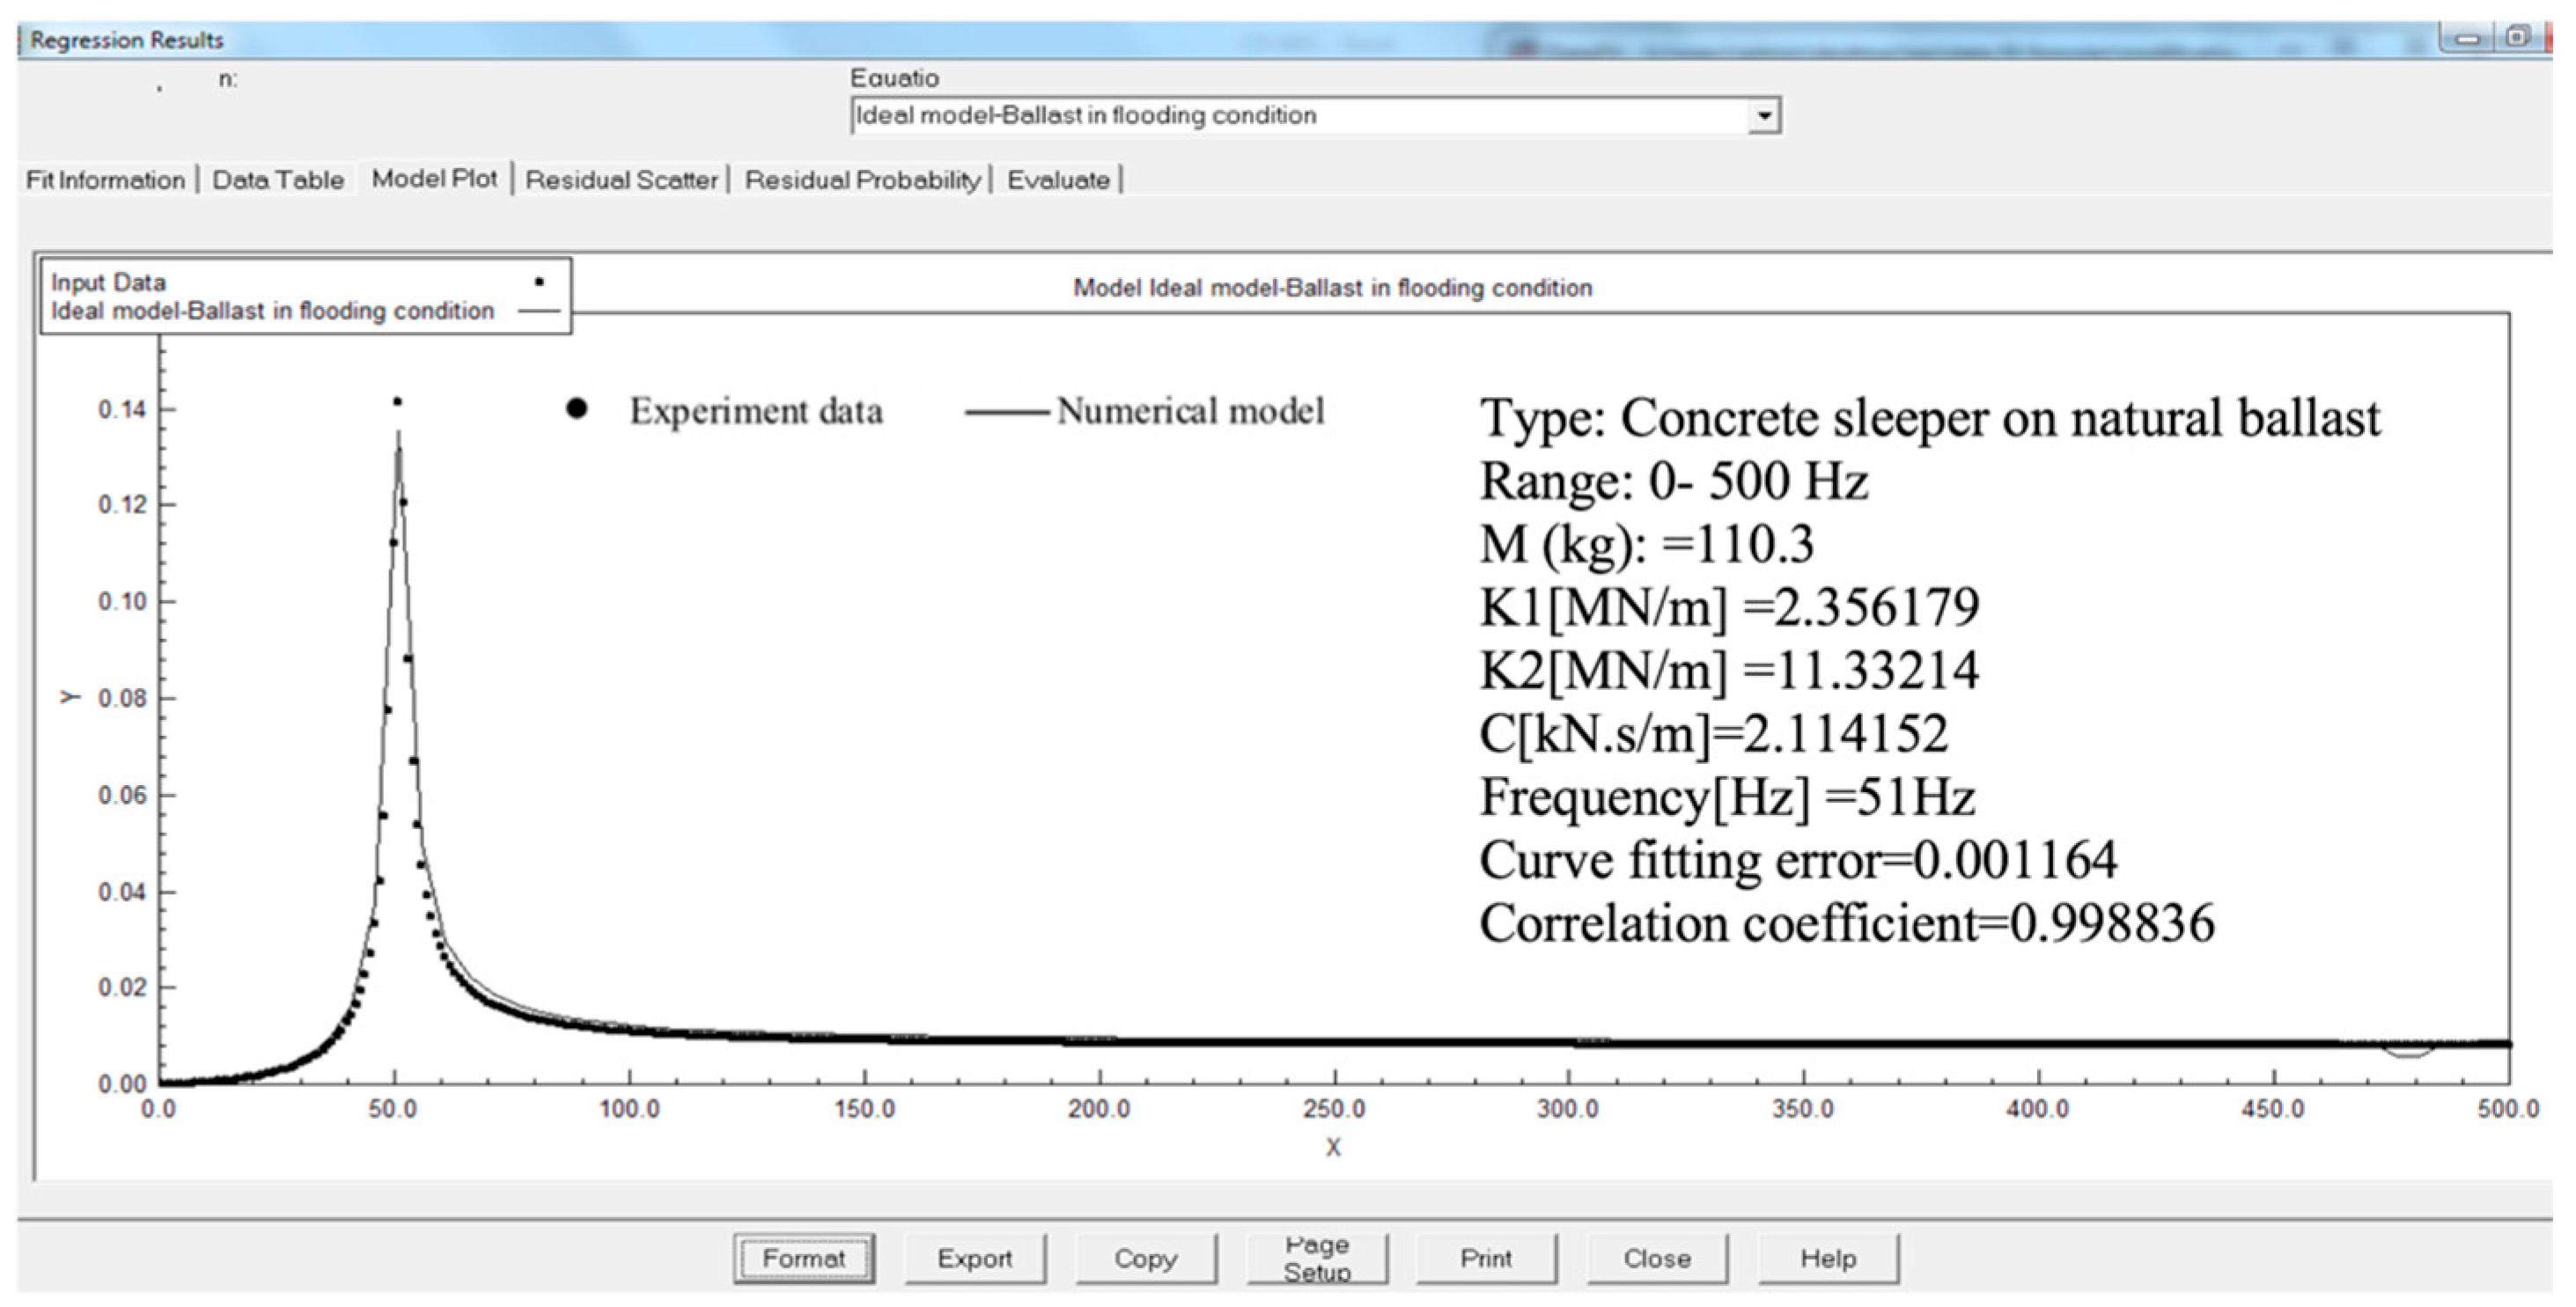The image size is (2576, 1307).
Task: Open the Residual Scatter tab
Action: [621, 180]
